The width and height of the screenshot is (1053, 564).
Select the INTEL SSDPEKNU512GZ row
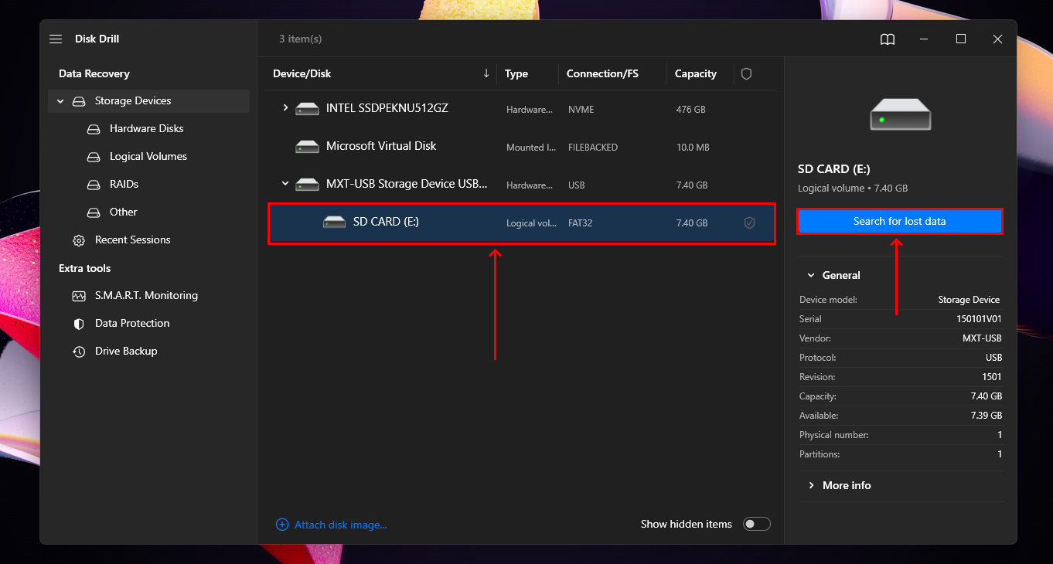(x=522, y=109)
